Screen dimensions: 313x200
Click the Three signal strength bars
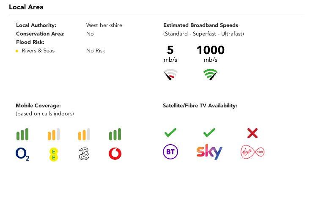84,134
